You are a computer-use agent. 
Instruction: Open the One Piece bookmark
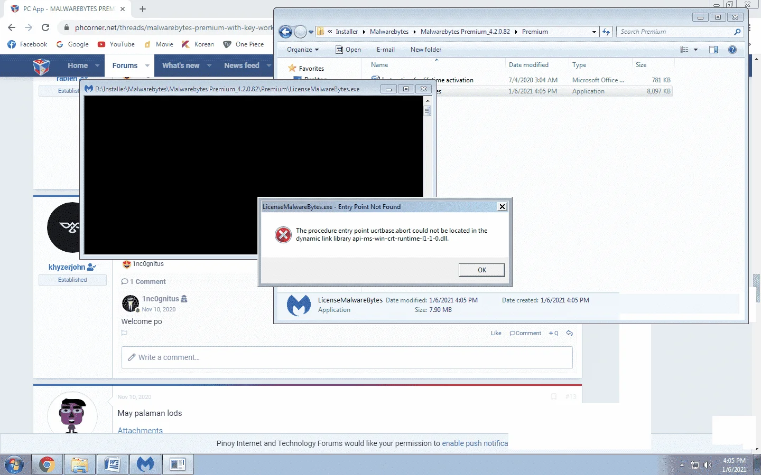pos(244,44)
